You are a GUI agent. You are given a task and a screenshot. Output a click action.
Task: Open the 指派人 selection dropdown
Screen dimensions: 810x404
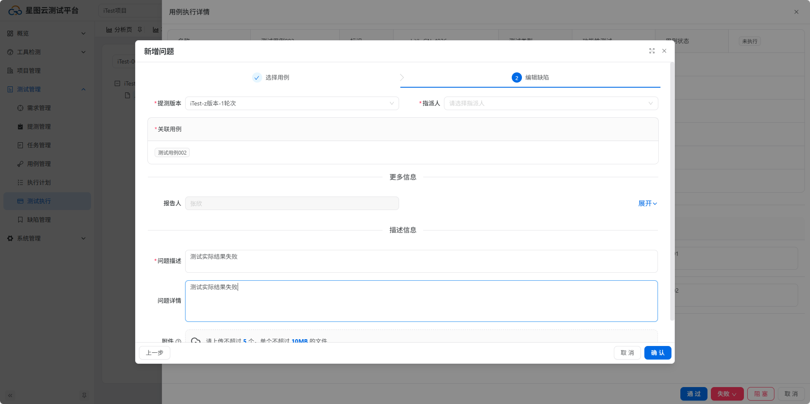coord(550,103)
